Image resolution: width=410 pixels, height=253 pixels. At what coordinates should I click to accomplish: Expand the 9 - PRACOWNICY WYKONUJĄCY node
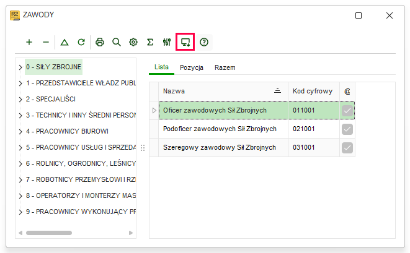[20, 212]
